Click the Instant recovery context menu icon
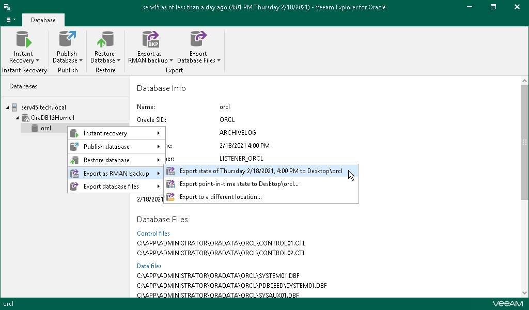Screen dimensions: 529x310 [74, 133]
